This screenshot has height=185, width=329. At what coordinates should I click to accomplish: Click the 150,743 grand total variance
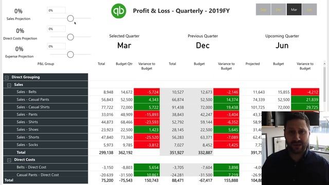click(152, 180)
